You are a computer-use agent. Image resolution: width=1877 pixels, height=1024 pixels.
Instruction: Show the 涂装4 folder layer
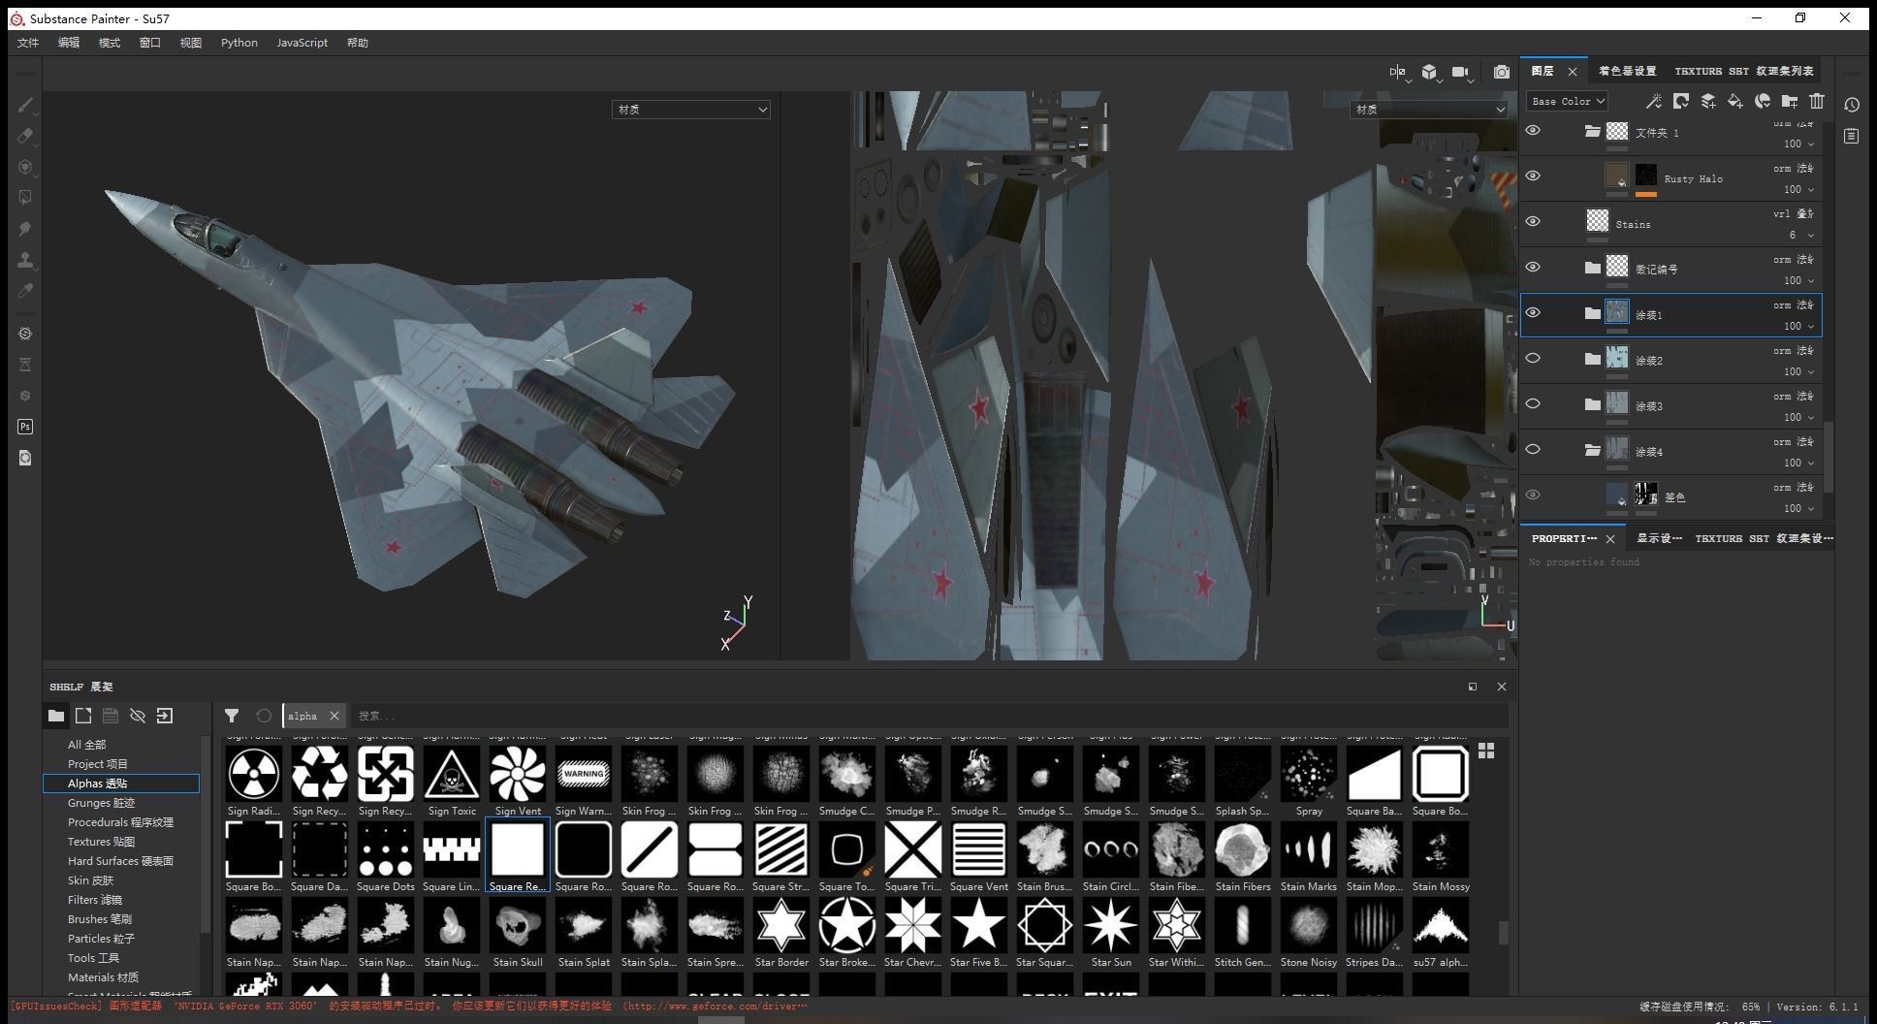[x=1533, y=449]
